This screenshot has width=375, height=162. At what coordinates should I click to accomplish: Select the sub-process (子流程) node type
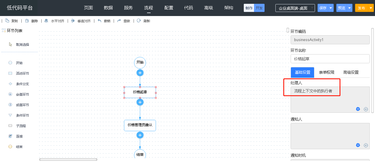coord(10,126)
